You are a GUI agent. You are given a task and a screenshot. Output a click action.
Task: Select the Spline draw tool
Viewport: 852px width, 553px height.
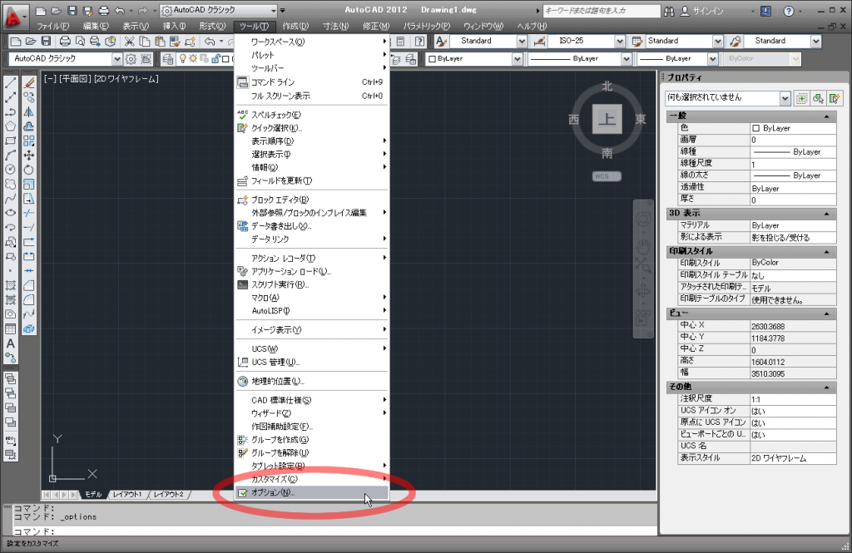pyautogui.click(x=10, y=199)
